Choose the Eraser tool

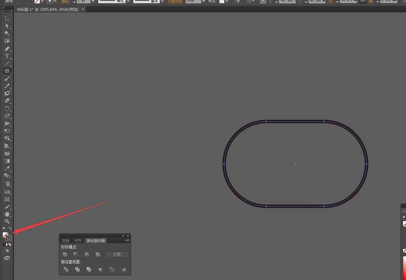click(7, 101)
